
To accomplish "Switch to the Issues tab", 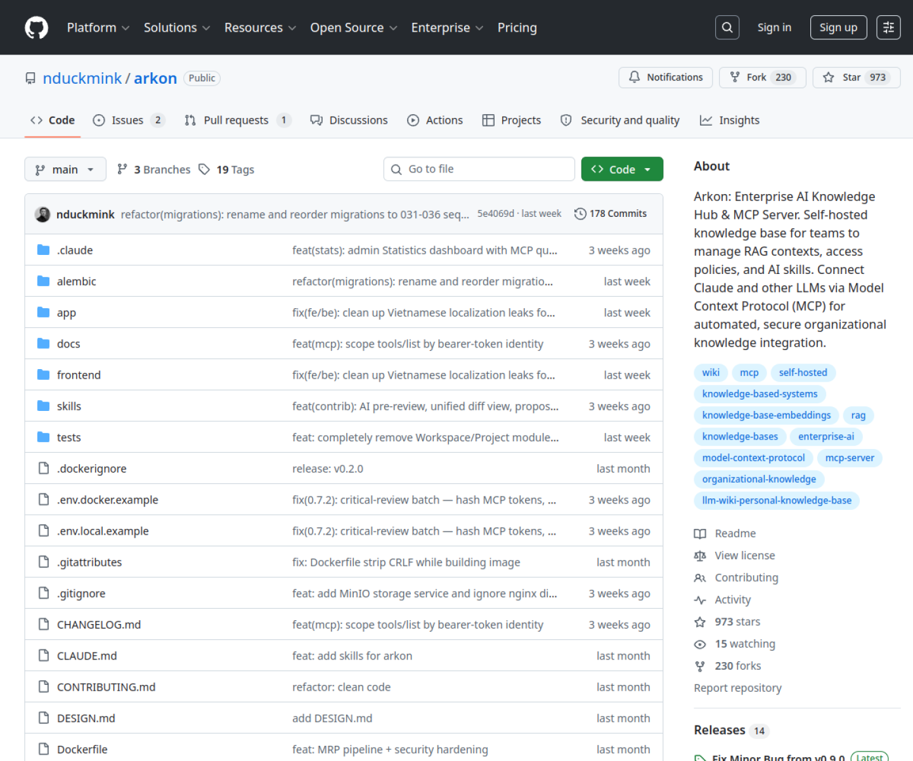I will (x=129, y=120).
